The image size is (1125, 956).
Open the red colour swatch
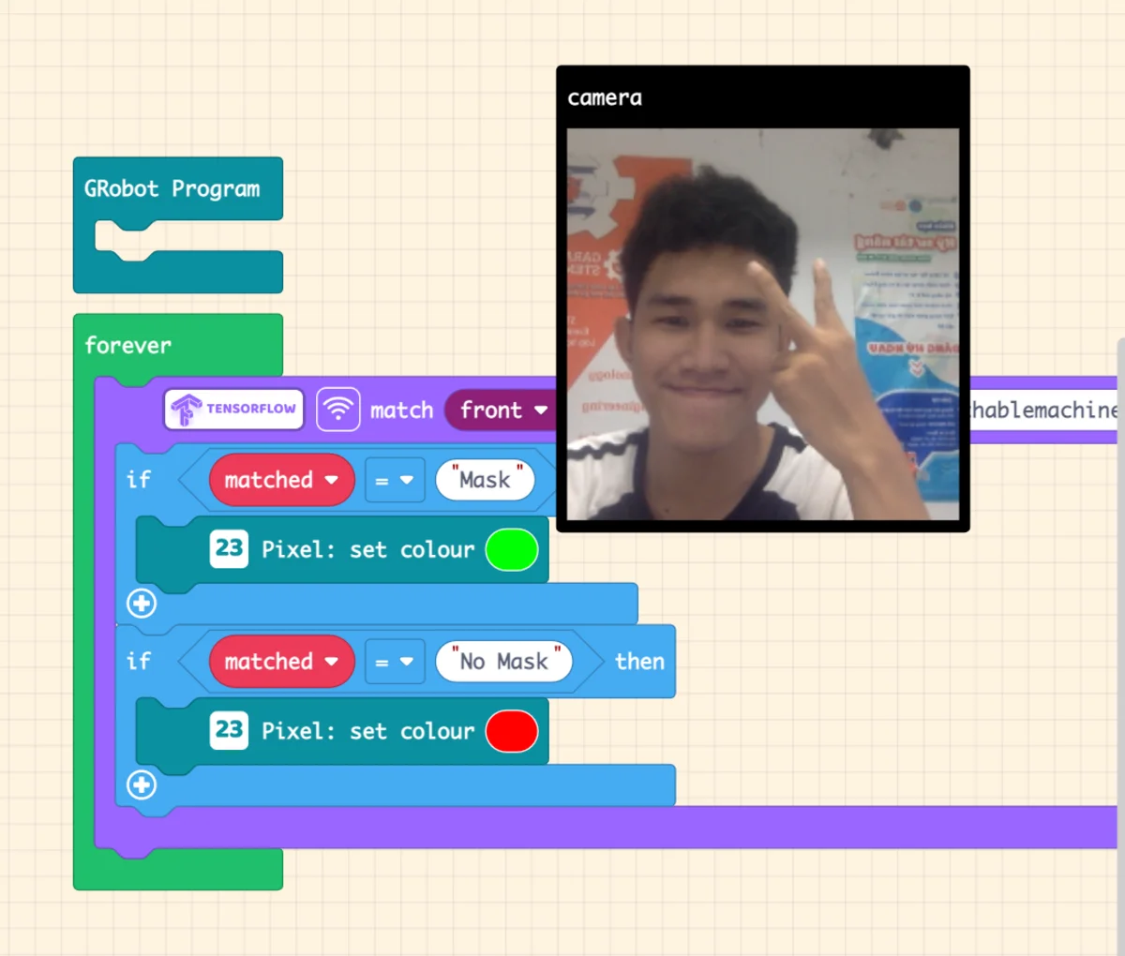click(x=512, y=732)
